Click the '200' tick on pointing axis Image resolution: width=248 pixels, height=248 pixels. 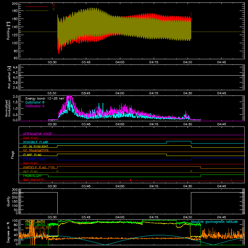[15, 4]
